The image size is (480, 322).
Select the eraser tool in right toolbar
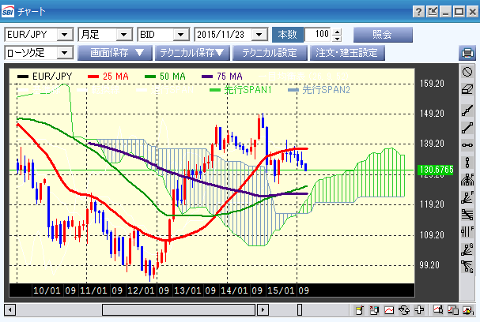tap(467, 90)
